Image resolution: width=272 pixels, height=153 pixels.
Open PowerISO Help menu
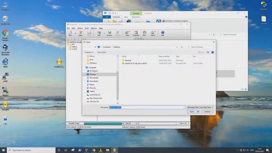(101, 28)
